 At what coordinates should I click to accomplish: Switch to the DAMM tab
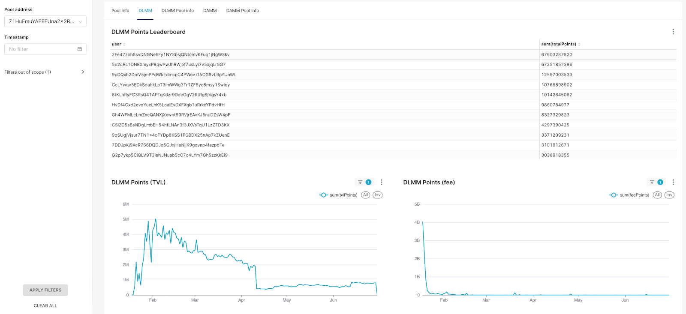point(210,11)
